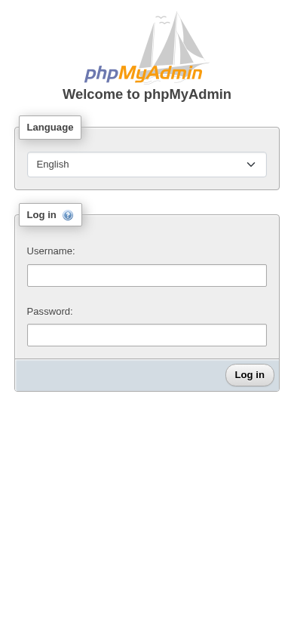The width and height of the screenshot is (294, 637).
Task: Focus the Password text field
Action: pos(147,335)
